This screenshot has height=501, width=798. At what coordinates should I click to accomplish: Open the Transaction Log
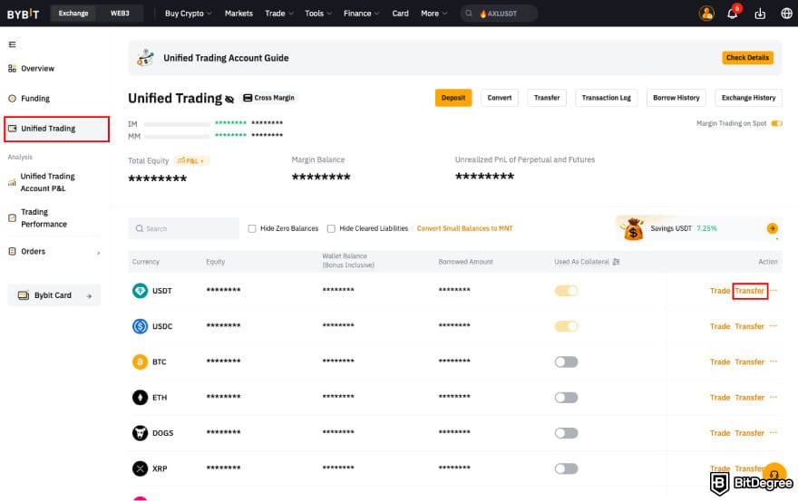[606, 98]
